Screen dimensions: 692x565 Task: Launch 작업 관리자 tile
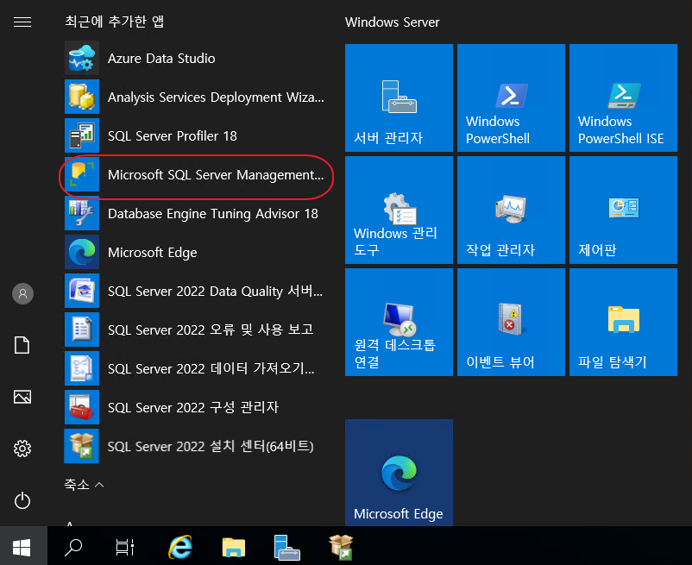(511, 210)
